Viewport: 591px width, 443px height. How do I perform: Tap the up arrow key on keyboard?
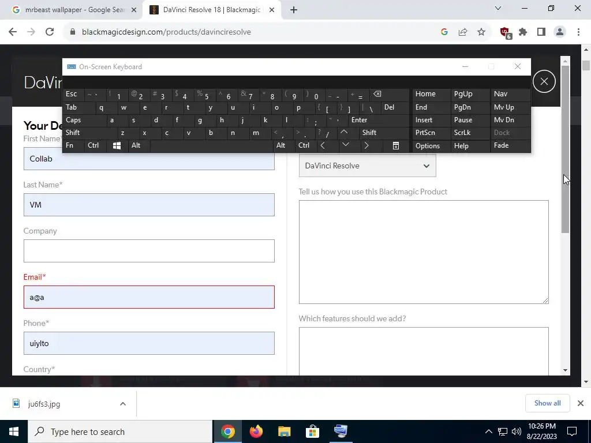tap(344, 133)
